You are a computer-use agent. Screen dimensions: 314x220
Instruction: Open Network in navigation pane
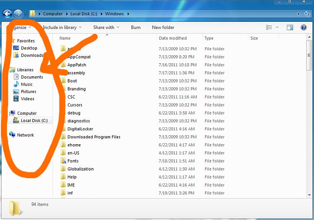point(26,135)
